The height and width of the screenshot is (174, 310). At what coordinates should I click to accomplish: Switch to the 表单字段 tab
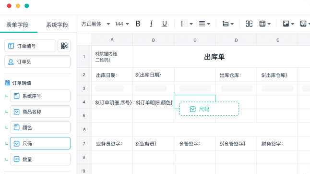point(17,25)
